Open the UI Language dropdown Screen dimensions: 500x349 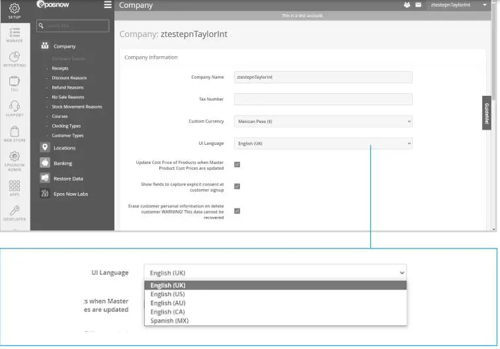(x=323, y=143)
